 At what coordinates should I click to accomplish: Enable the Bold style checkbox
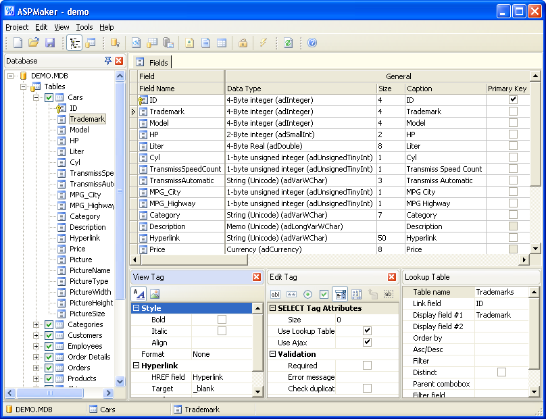[x=222, y=320]
